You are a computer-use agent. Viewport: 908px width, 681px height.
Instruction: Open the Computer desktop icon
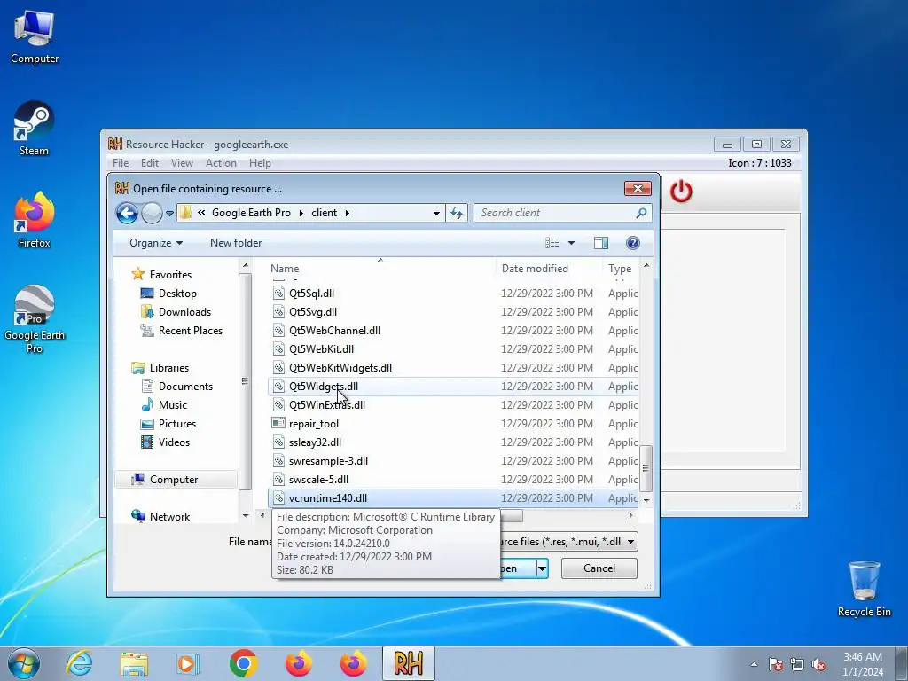tap(35, 36)
